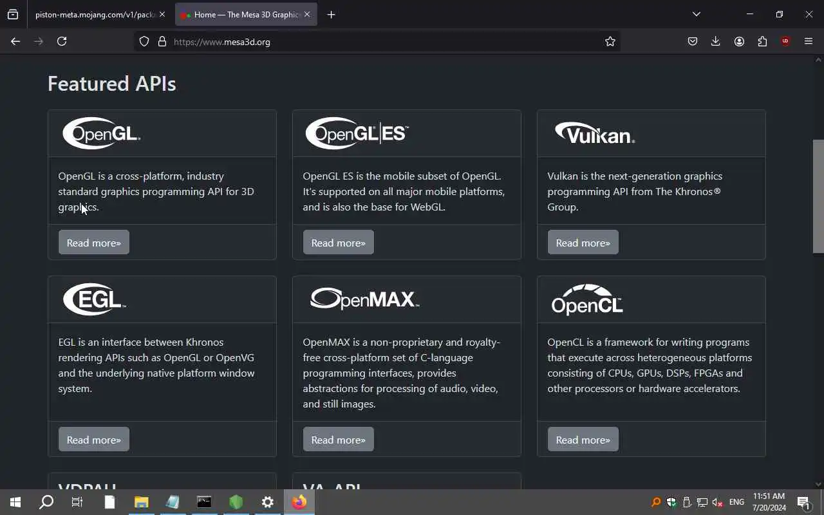
Task: Click the OpenMAX logo image
Action: 364,299
